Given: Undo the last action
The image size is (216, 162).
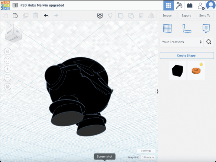Looking at the screenshot, I should pyautogui.click(x=46, y=15).
